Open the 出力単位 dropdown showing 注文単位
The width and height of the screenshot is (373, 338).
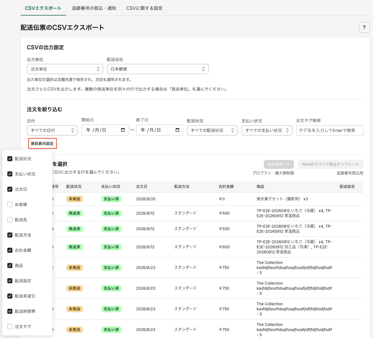[x=65, y=69]
